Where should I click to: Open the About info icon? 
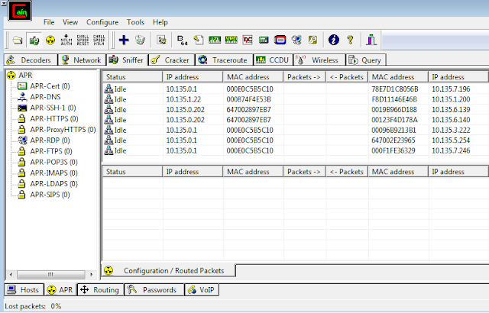[x=334, y=40]
